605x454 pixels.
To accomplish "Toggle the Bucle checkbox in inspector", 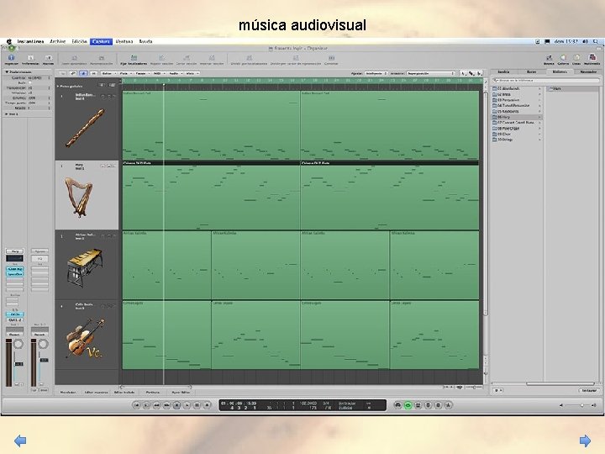I will tap(30, 82).
